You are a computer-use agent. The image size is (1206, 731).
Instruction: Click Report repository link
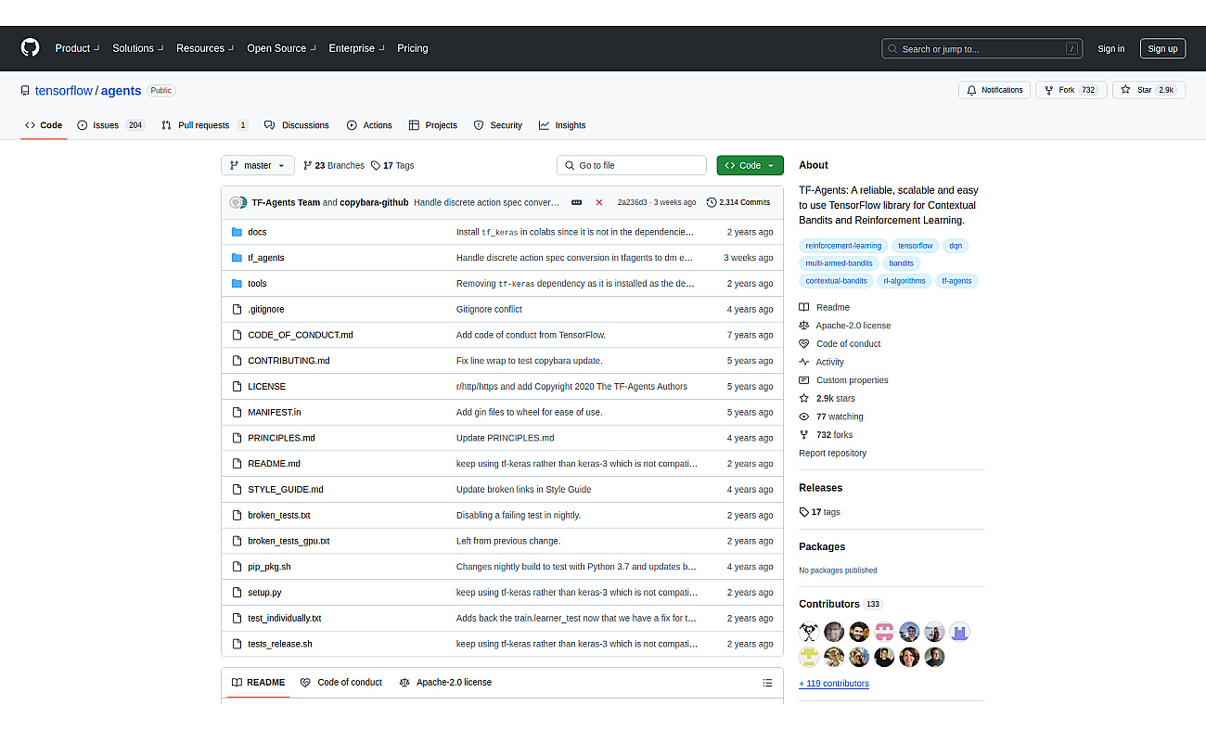tap(832, 454)
